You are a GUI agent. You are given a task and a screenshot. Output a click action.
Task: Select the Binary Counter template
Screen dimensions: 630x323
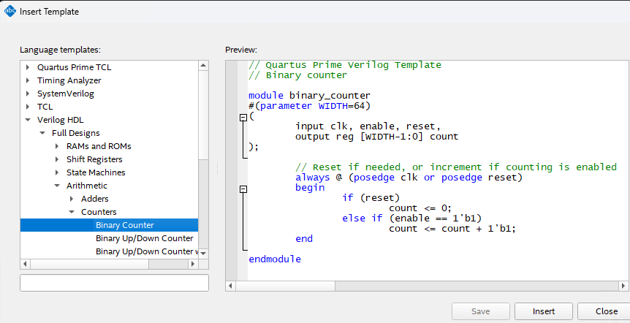[x=124, y=225]
